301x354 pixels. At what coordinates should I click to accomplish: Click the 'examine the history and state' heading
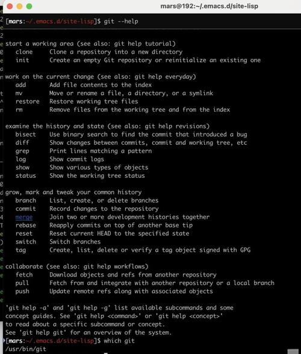(107, 126)
